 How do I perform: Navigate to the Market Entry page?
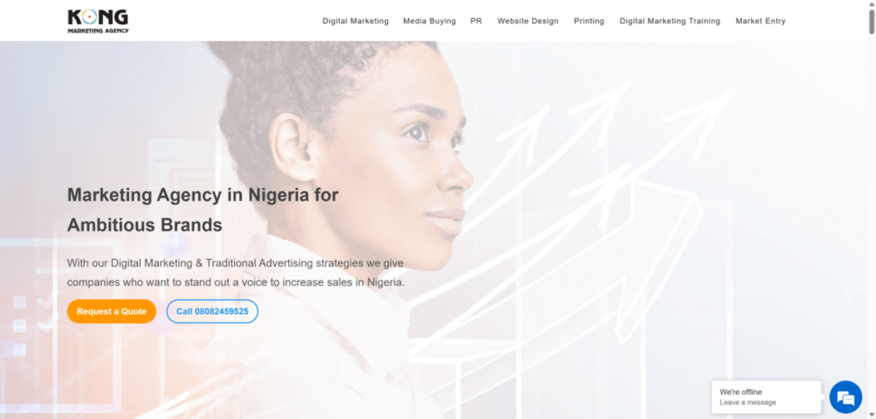point(761,21)
